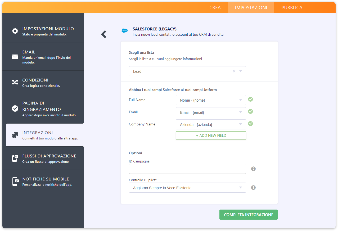Clear the Lead list selection
This screenshot has height=231, width=338.
coord(234,71)
